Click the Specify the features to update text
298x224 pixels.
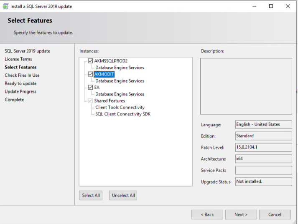[43, 33]
